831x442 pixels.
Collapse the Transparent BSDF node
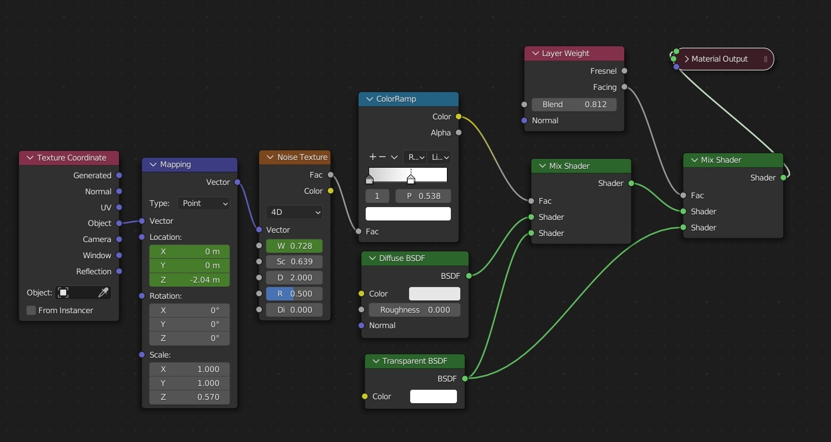[x=375, y=361]
